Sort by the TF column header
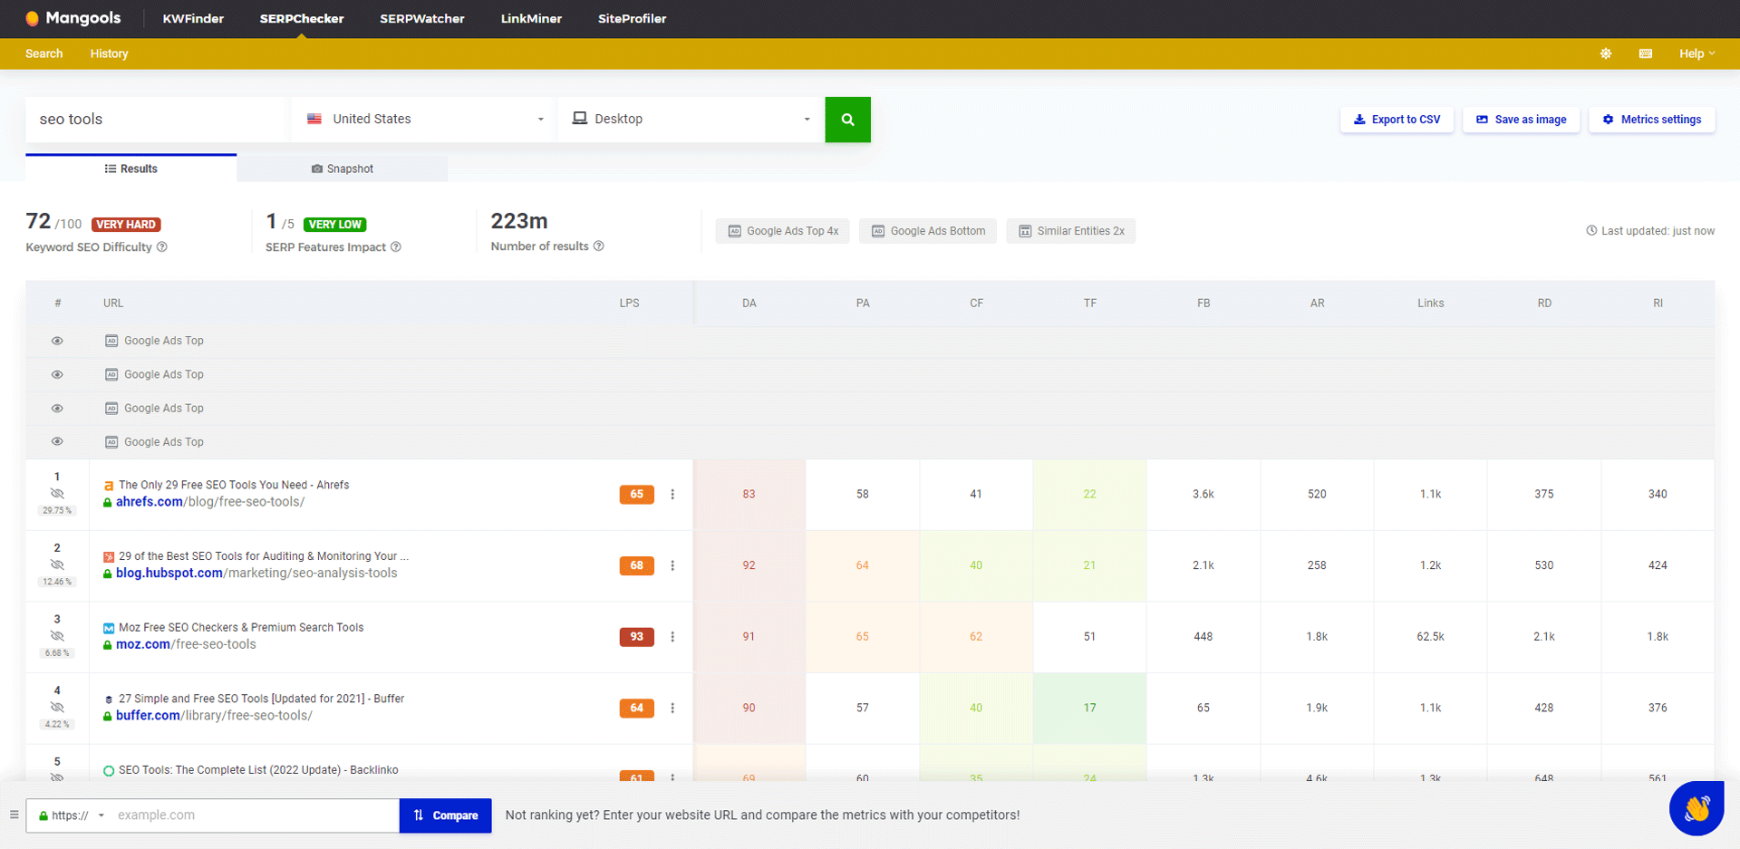 click(1090, 304)
